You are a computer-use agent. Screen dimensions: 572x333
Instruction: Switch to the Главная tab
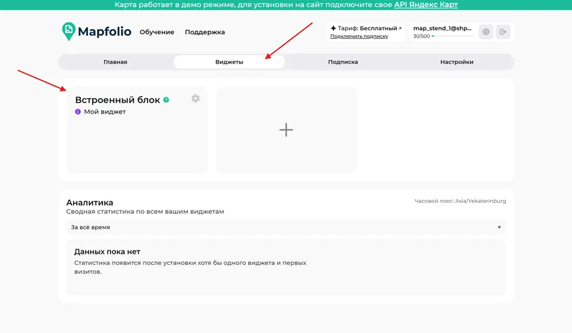115,62
